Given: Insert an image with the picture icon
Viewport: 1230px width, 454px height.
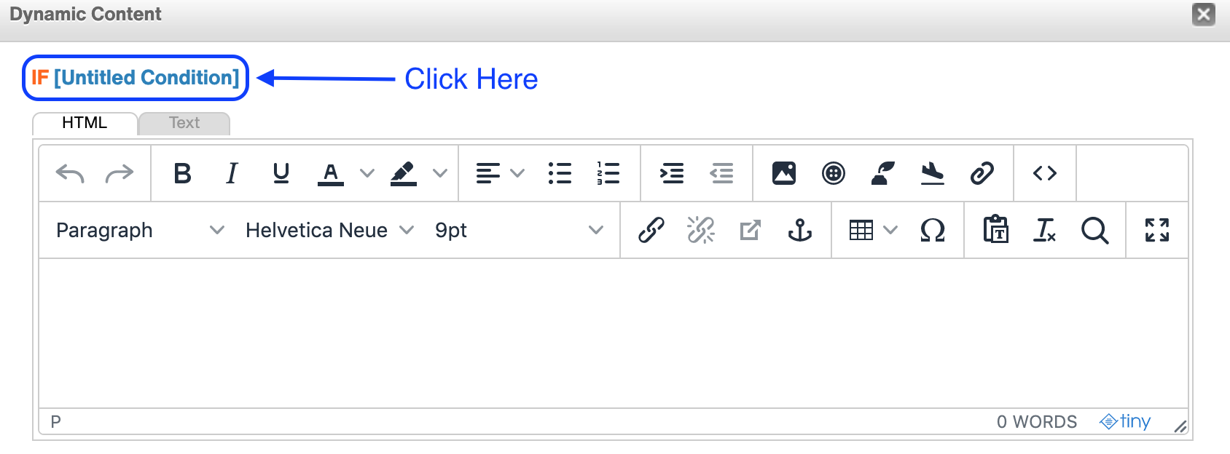Looking at the screenshot, I should point(784,173).
